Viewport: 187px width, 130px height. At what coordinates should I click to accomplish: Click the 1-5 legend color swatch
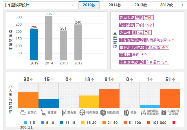click(x=26, y=123)
